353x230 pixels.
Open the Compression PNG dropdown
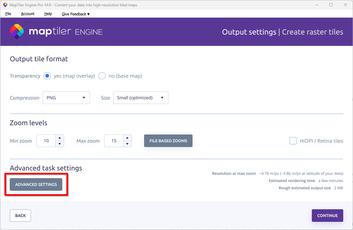coord(66,98)
